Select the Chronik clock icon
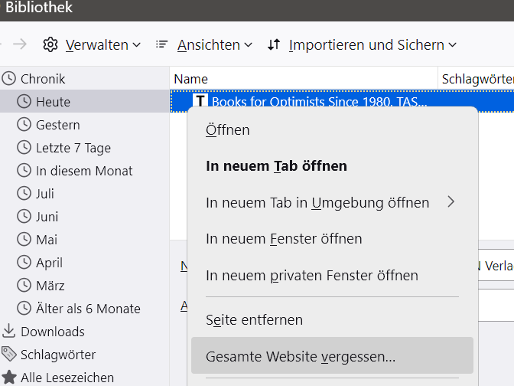The image size is (514, 386). pyautogui.click(x=9, y=79)
